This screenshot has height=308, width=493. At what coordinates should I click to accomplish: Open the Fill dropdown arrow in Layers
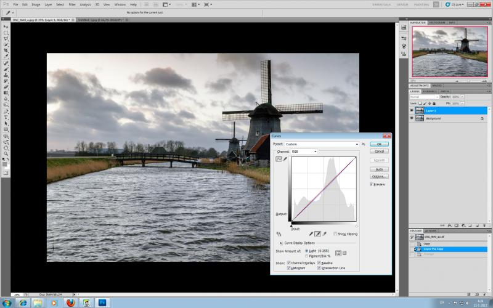462,103
